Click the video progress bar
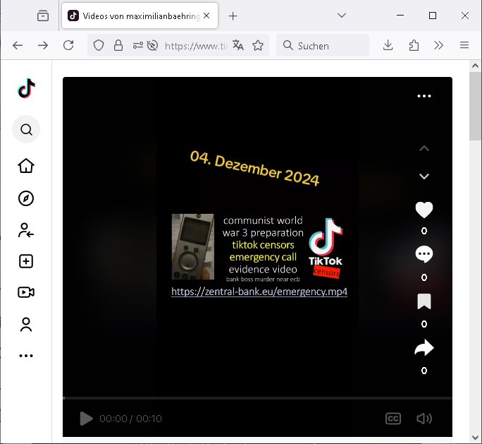Viewport: 482px width, 444px height. pos(257,398)
